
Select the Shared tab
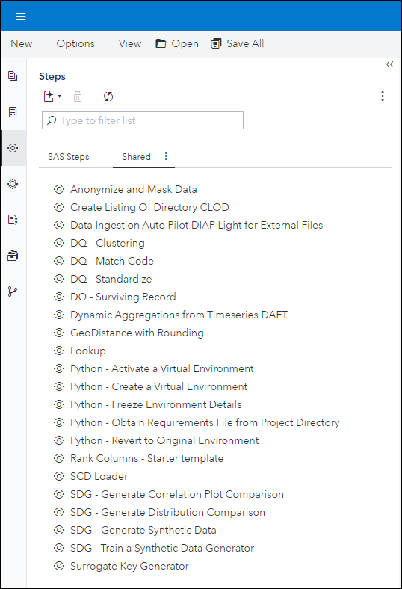coord(136,157)
